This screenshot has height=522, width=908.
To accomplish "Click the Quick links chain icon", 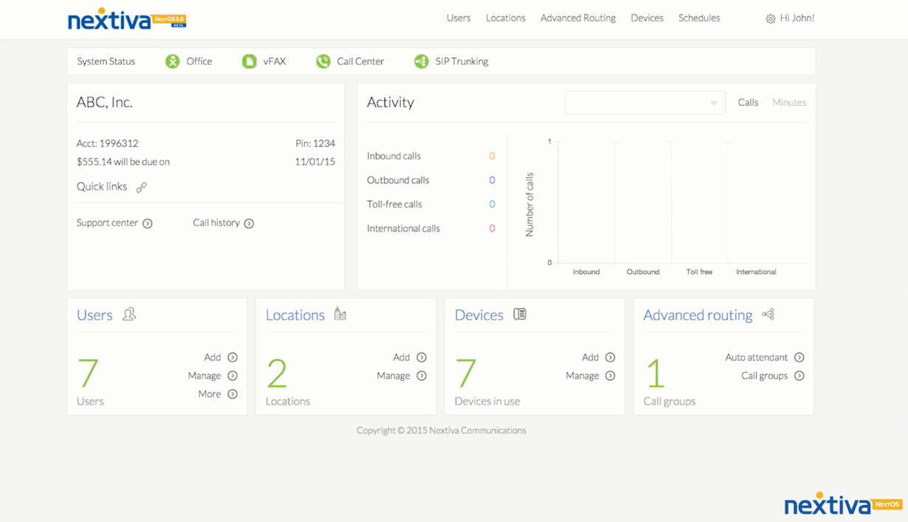I will click(141, 188).
